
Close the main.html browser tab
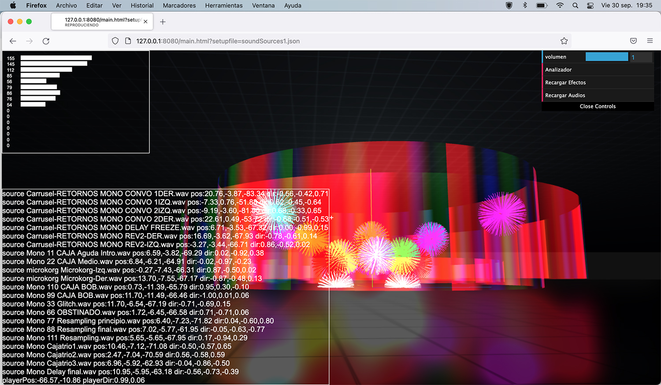(145, 22)
